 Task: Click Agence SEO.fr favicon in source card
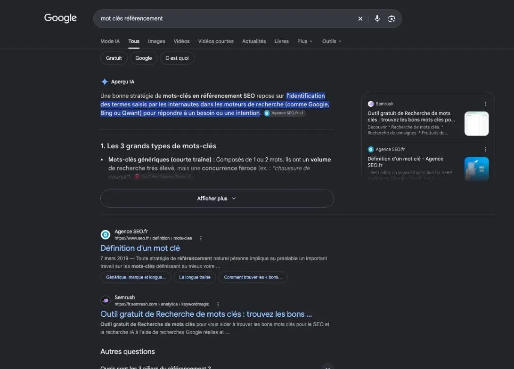[371, 149]
